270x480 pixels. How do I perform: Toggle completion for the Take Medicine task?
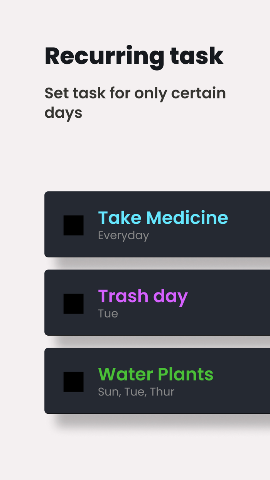pos(73,225)
